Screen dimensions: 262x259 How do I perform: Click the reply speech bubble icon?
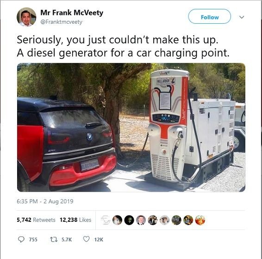point(21,240)
